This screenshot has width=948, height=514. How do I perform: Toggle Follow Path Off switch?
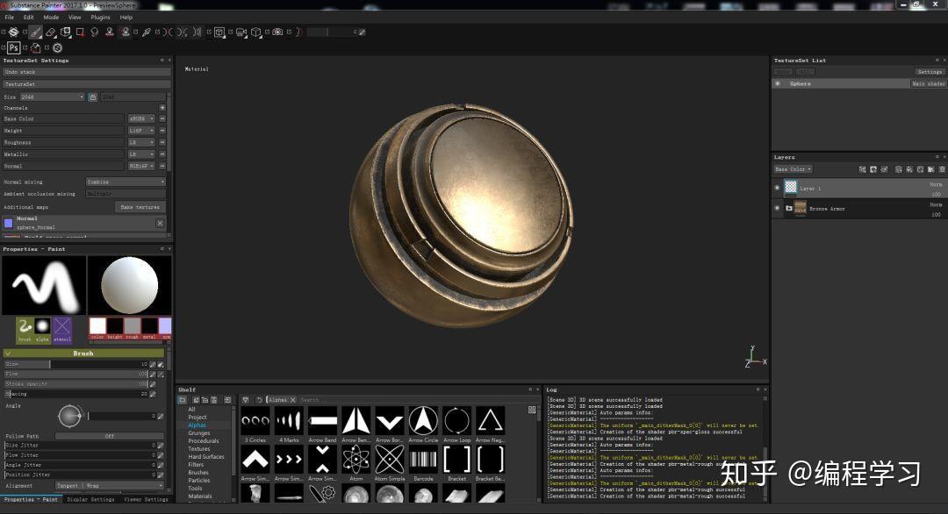click(110, 435)
